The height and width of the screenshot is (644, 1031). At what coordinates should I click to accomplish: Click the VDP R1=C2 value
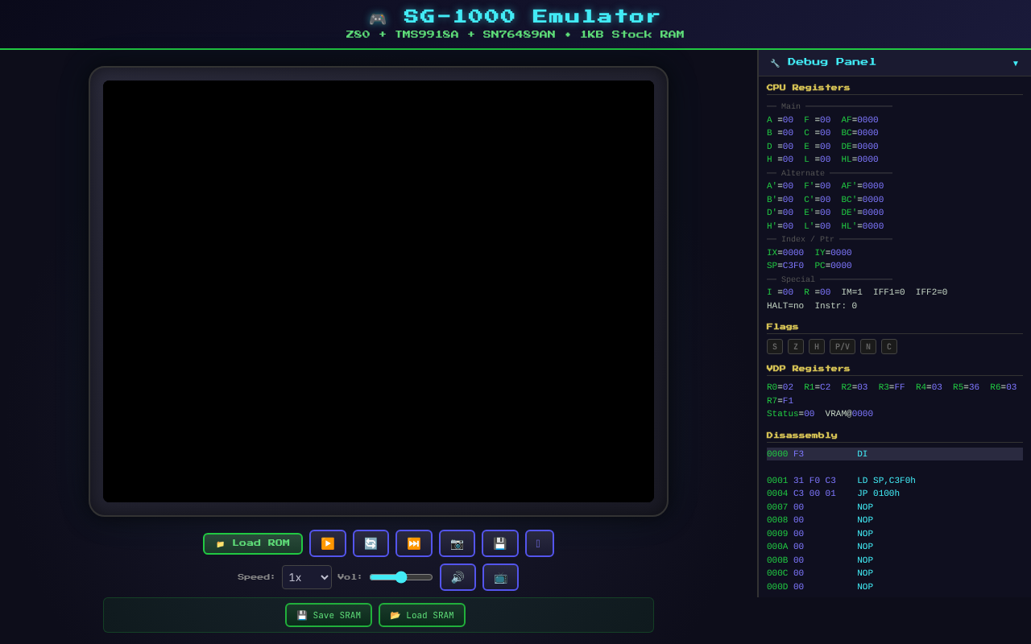(x=818, y=387)
